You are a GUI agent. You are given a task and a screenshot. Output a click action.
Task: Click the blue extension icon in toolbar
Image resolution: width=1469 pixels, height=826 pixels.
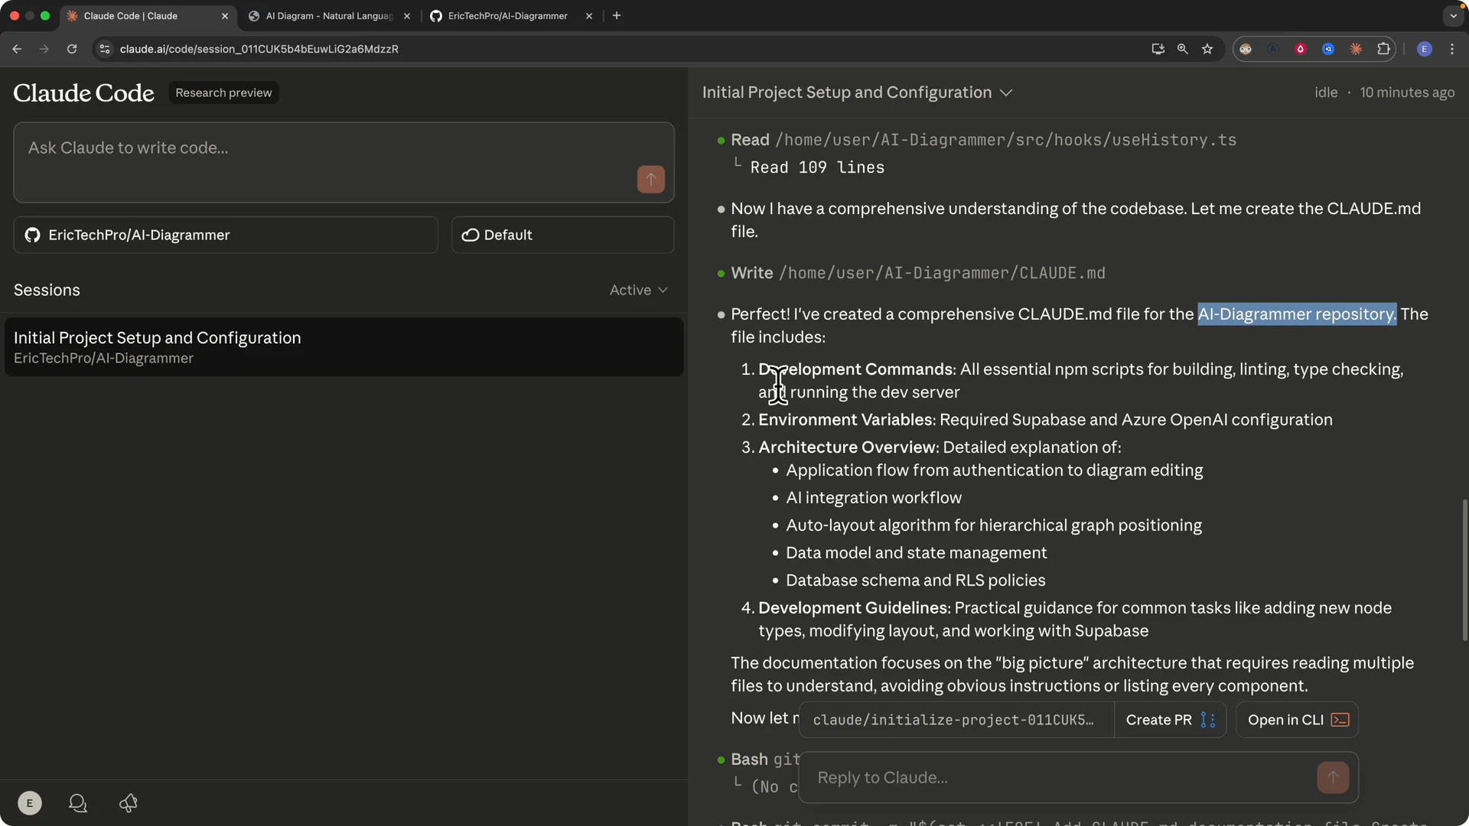point(1328,49)
